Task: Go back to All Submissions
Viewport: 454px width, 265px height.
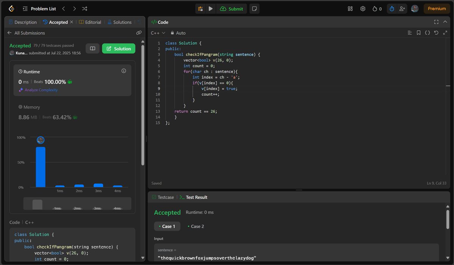Action: click(26, 33)
